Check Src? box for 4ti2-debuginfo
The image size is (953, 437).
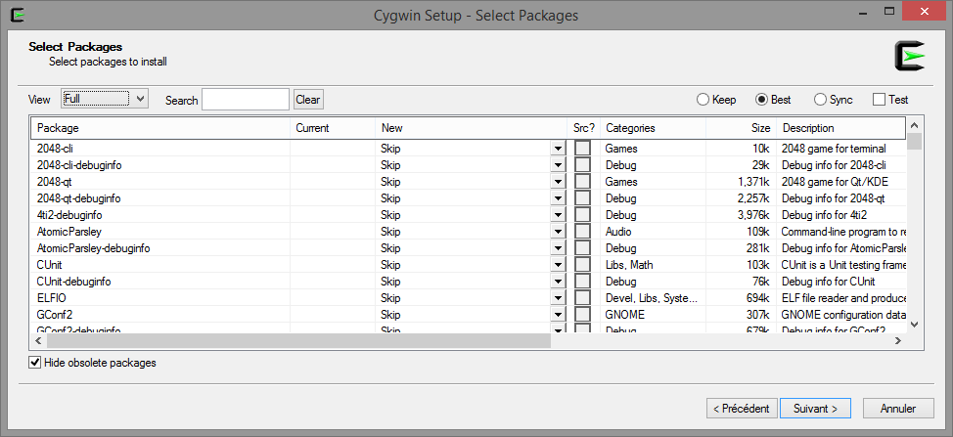(x=583, y=215)
